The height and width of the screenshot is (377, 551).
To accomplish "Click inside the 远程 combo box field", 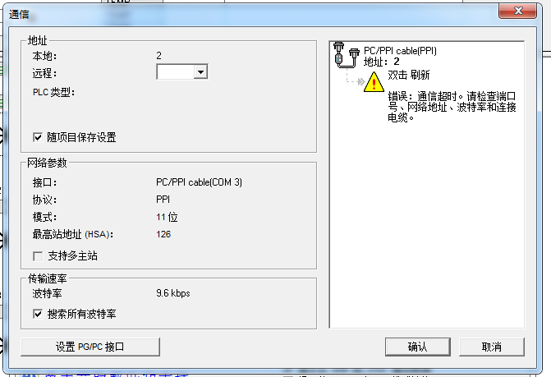I will click(176, 72).
